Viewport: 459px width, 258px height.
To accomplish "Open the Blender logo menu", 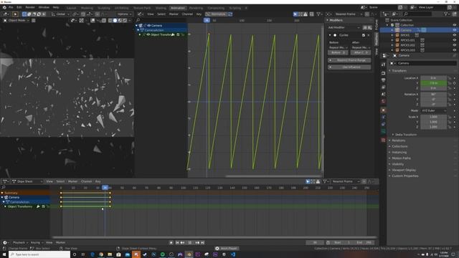I will (x=4, y=7).
